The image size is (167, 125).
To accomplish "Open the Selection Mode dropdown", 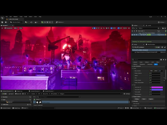I will pos(16,22).
